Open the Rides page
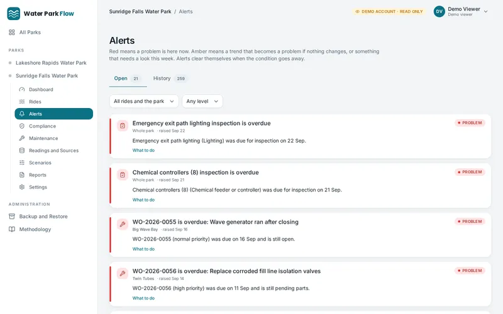This screenshot has width=503, height=314. 54,102
